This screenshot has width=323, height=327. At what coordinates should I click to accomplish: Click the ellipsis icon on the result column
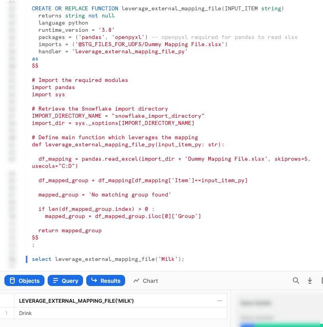220,301
